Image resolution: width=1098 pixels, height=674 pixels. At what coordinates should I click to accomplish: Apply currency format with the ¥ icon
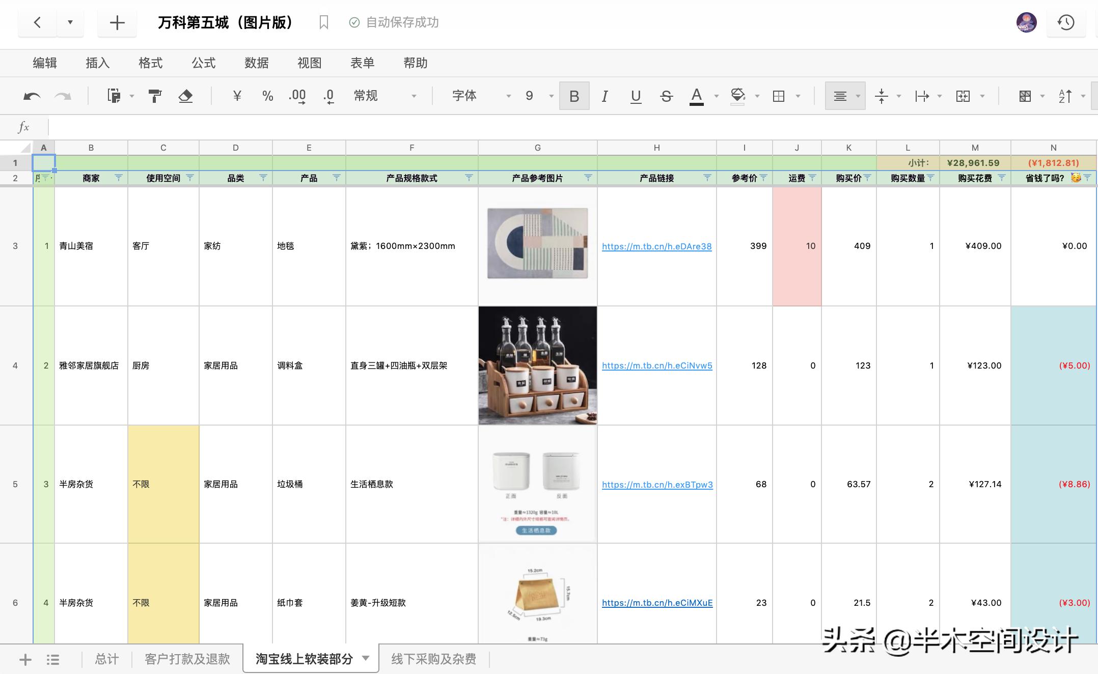(x=236, y=96)
